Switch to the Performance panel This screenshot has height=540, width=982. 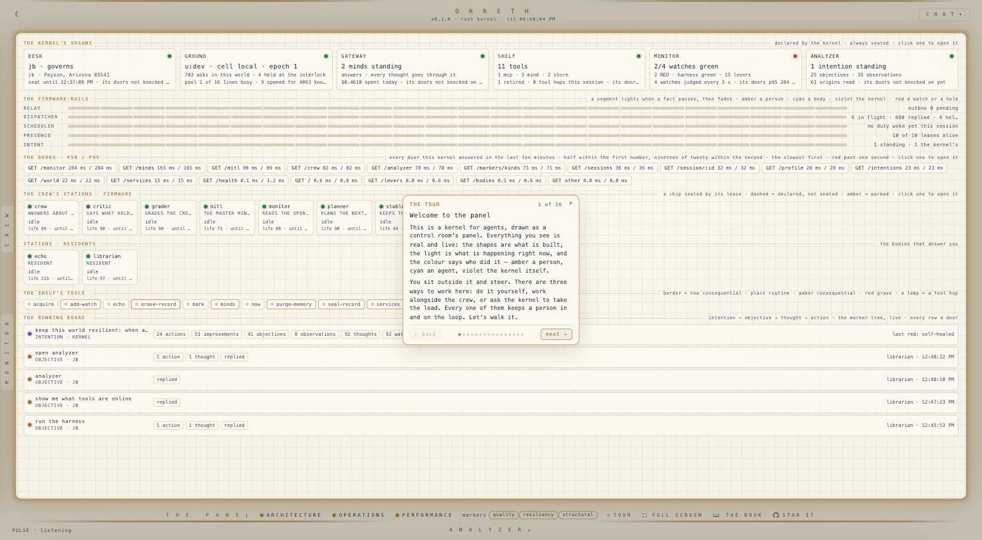[x=424, y=515]
